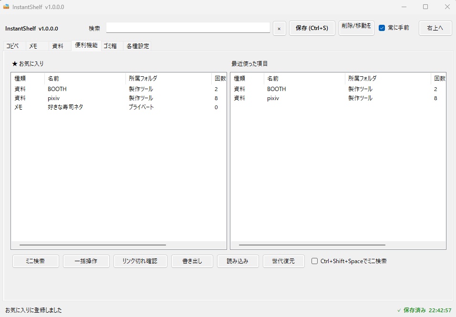Click プライベート folder cell in favorites
This screenshot has height=317, width=456.
141,107
